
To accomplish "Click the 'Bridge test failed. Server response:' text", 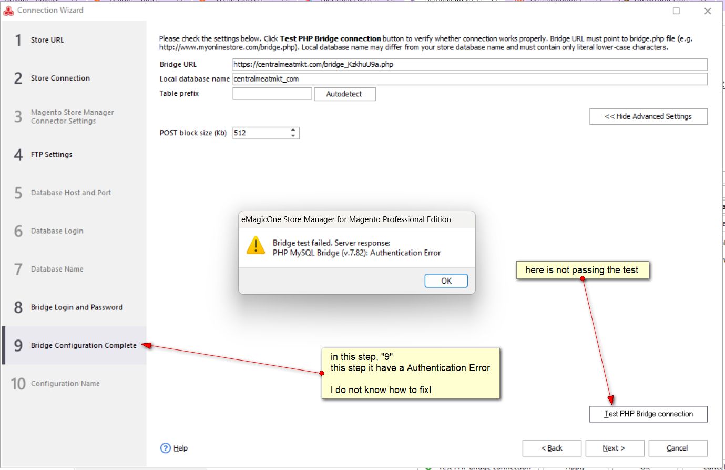I will click(331, 243).
